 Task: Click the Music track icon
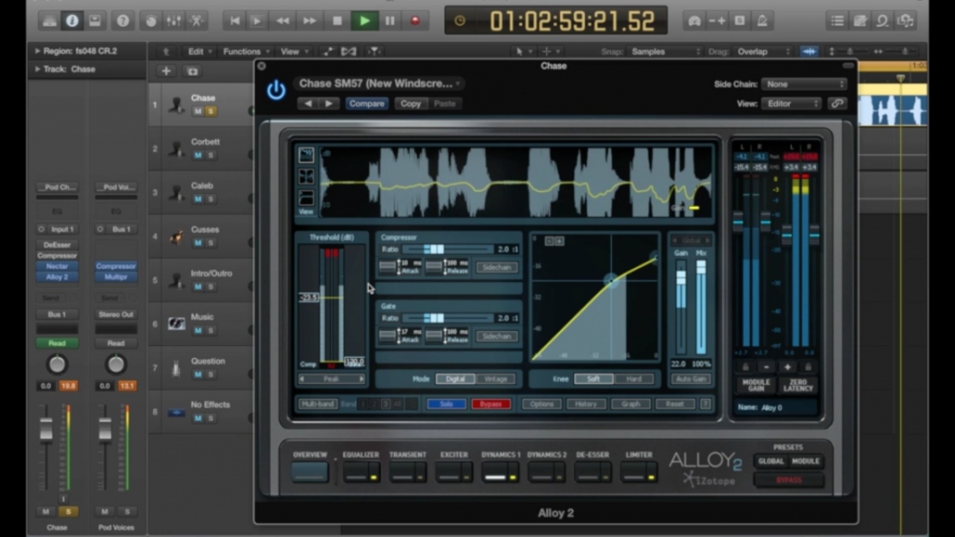click(x=176, y=324)
